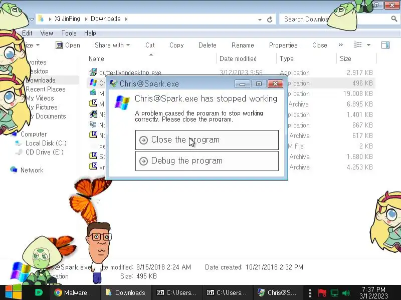Sort by the Size column header
This screenshot has width=401, height=300.
click(345, 58)
